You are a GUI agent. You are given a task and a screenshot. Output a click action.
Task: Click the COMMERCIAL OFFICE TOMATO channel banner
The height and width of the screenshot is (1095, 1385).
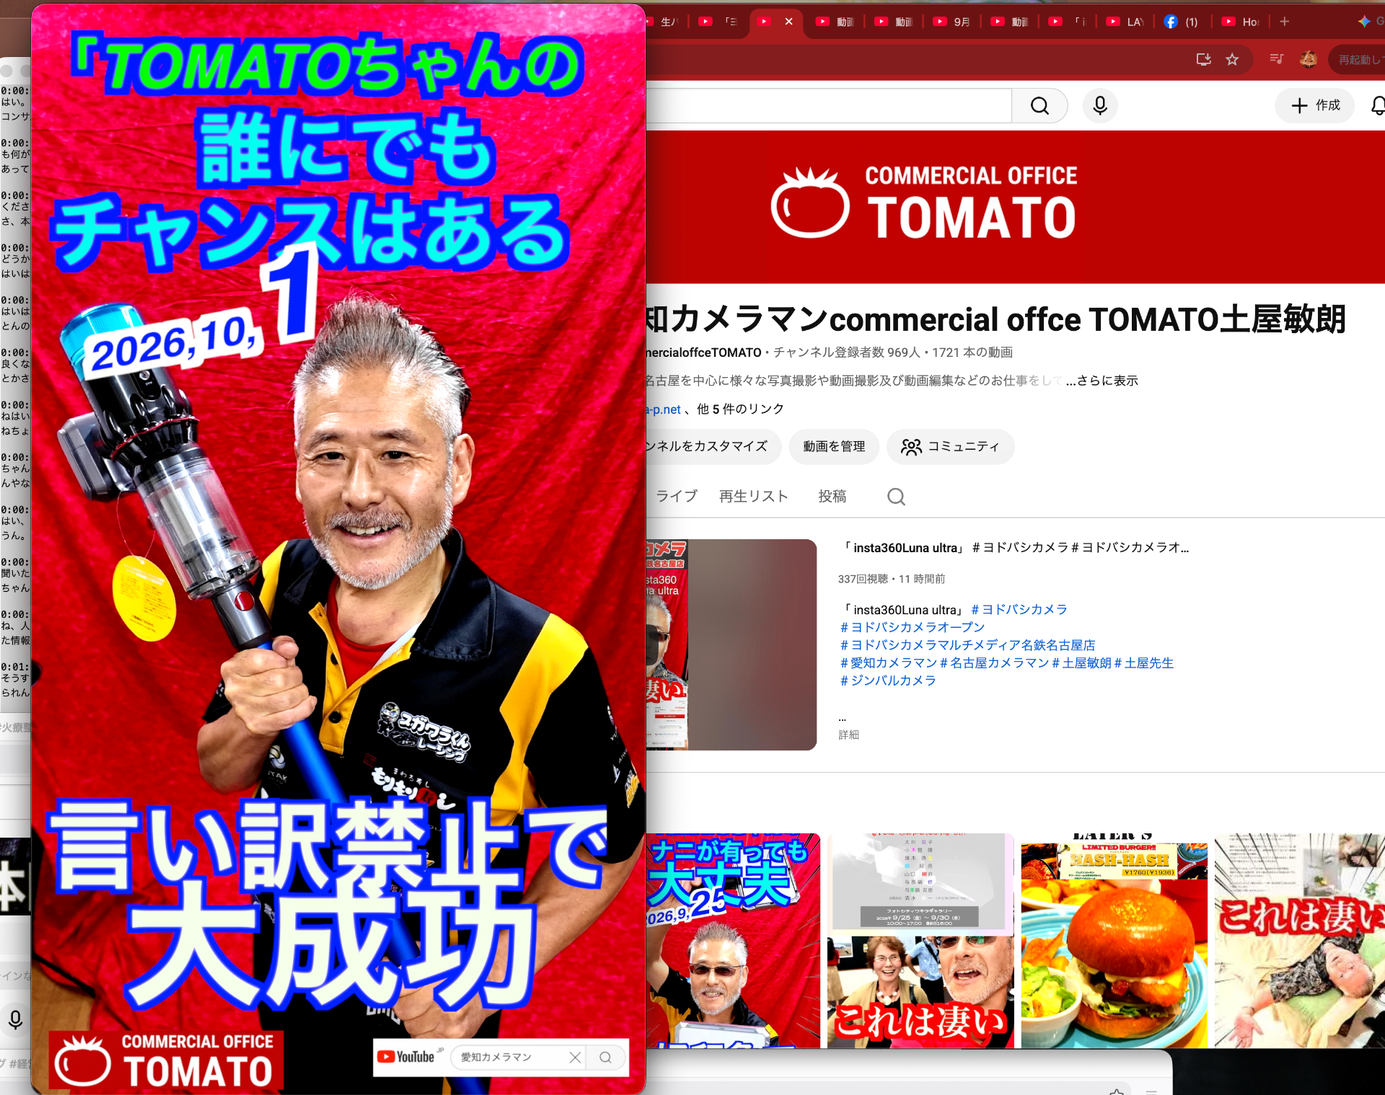1016,207
